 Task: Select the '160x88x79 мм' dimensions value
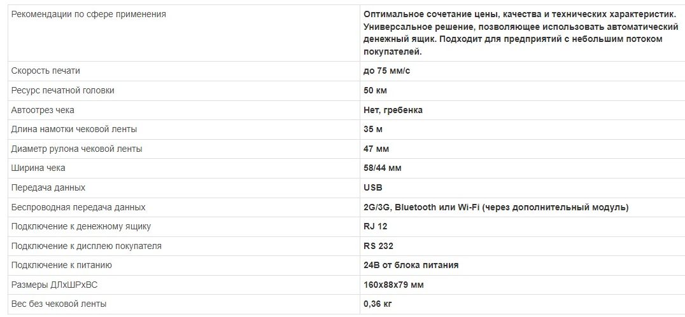(x=393, y=285)
